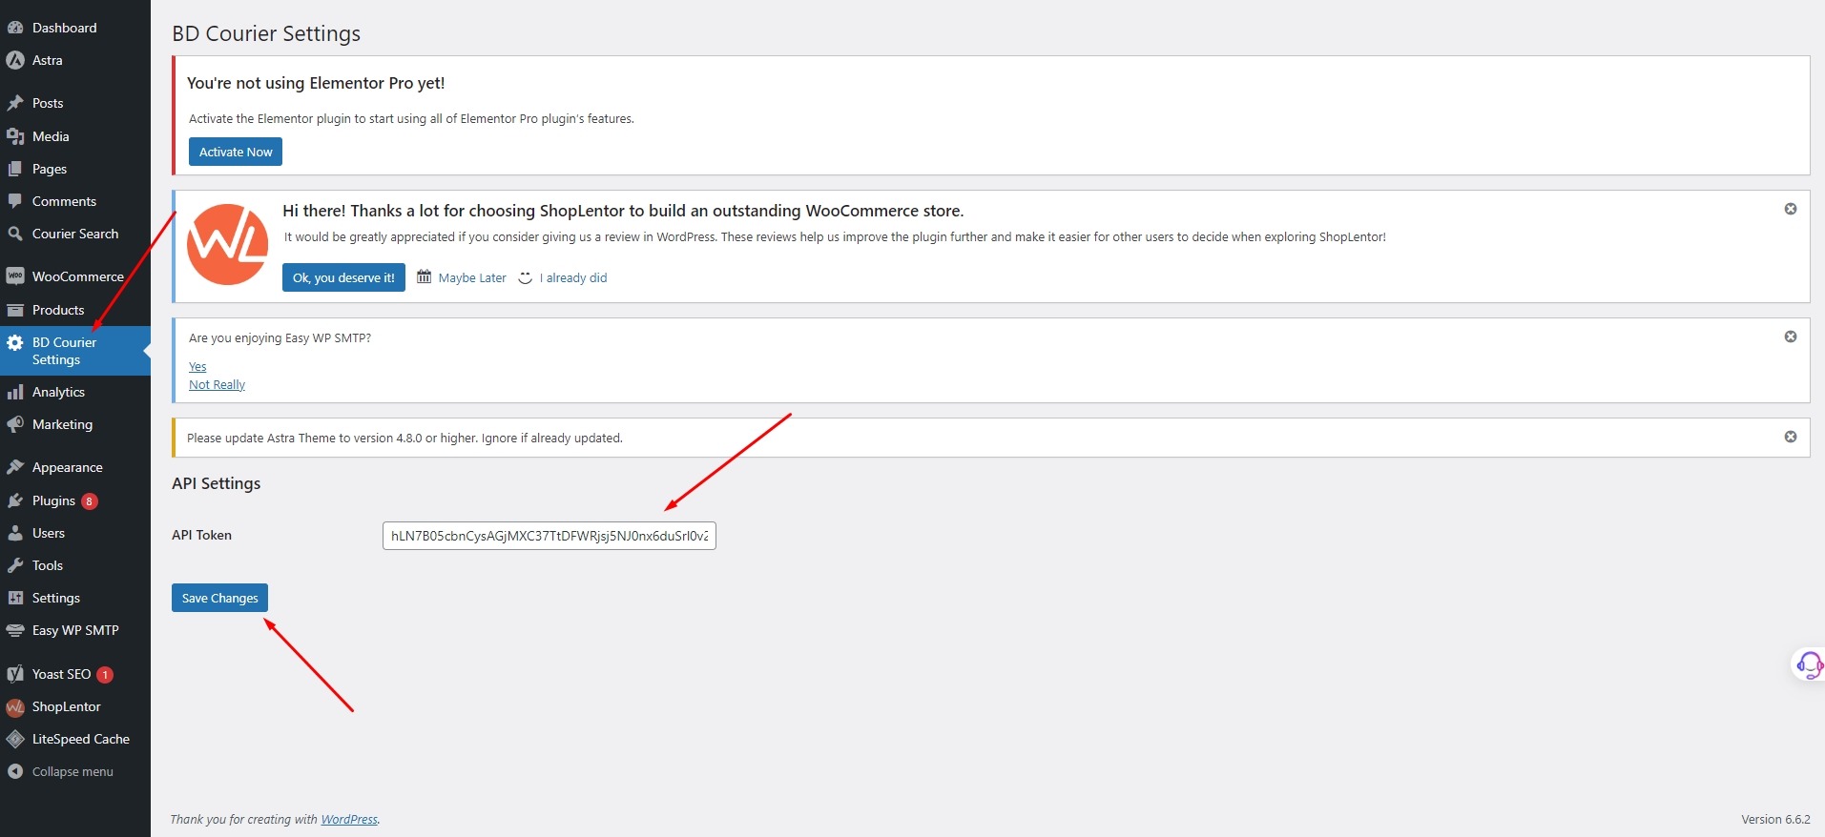Click the Activate Now button
Viewport: 1825px width, 837px height.
pyautogui.click(x=236, y=152)
